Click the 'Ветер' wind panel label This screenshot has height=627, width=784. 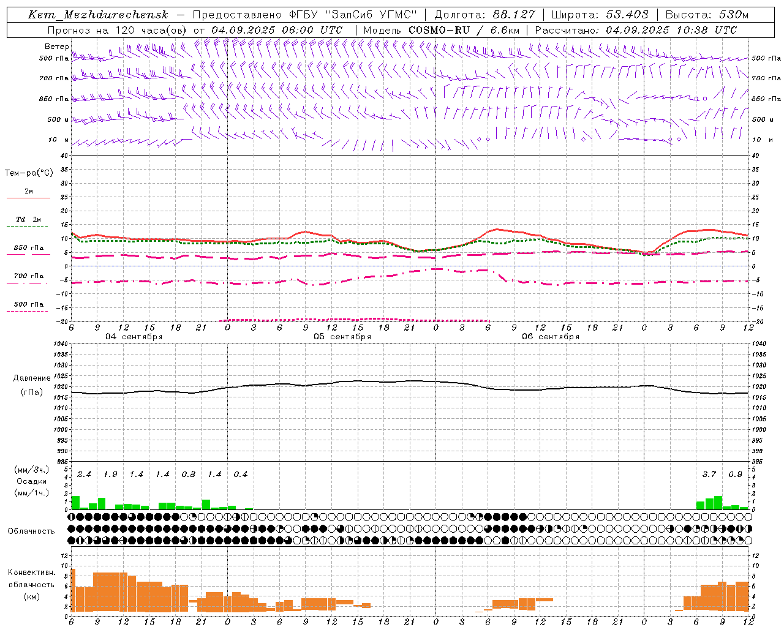point(56,47)
